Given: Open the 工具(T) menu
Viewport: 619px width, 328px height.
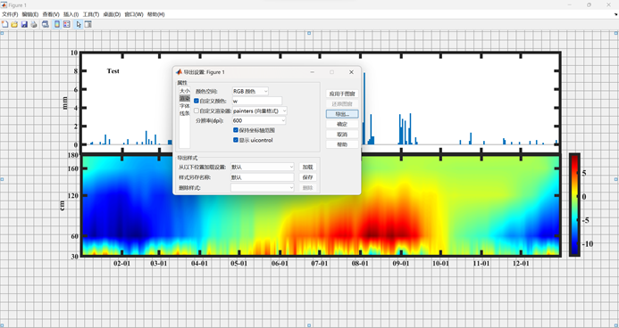Looking at the screenshot, I should point(91,14).
